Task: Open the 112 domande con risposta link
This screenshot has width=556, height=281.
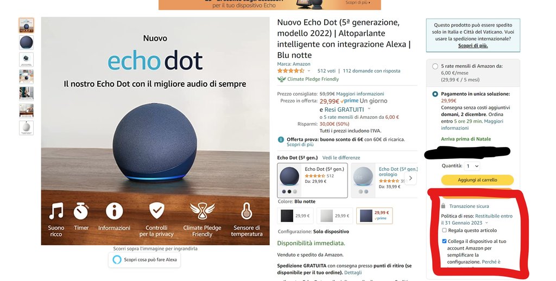Action: 371,71
